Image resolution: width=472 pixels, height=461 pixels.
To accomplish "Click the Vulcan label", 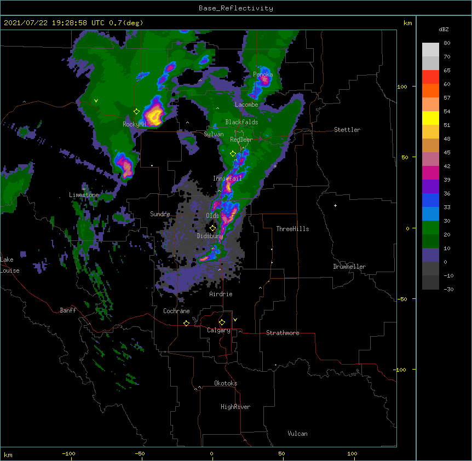I will [x=297, y=434].
